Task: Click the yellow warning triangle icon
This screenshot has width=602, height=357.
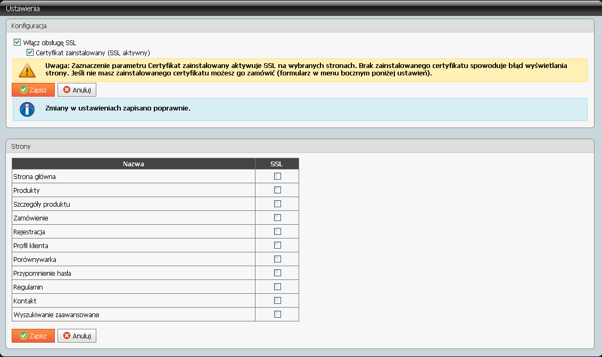Action: (27, 70)
